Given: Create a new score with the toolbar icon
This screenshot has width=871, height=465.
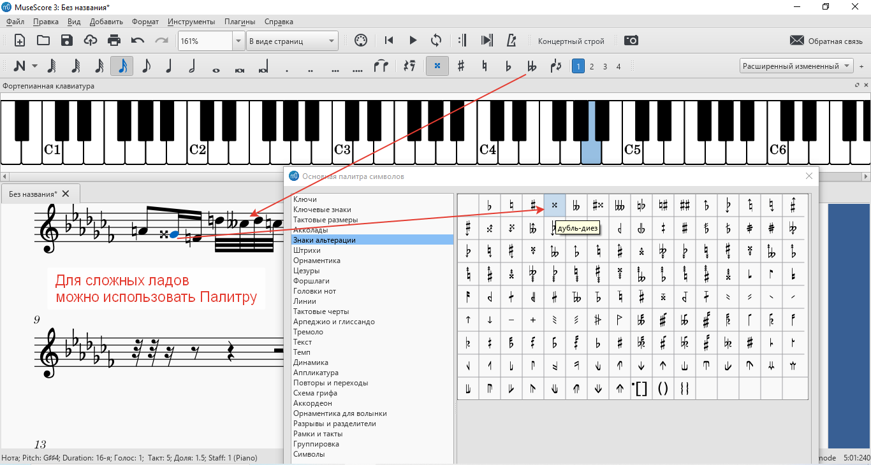Looking at the screenshot, I should (x=20, y=41).
